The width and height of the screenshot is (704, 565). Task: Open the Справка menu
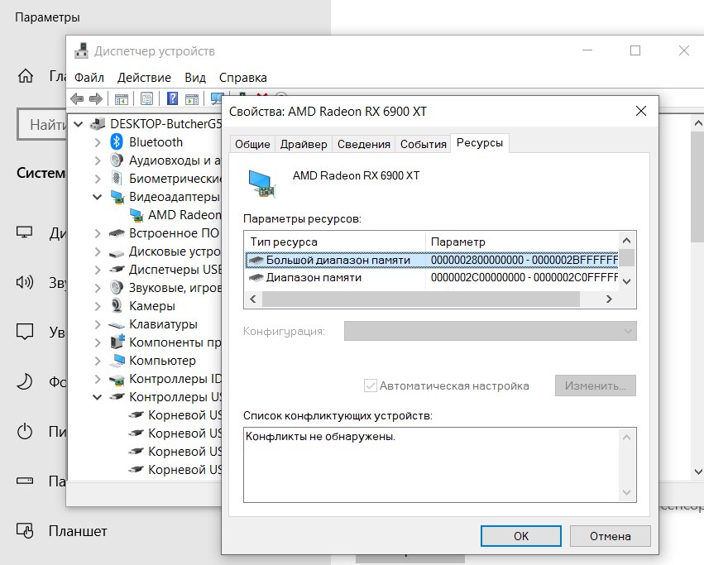pos(243,78)
